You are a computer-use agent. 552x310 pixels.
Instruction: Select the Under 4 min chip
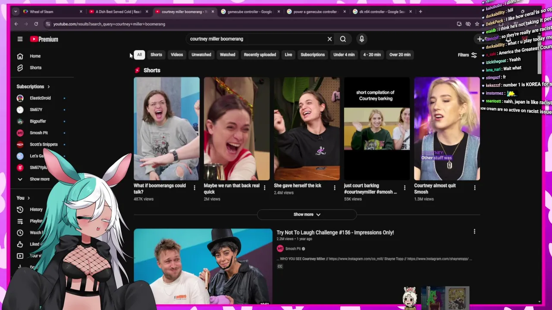[x=344, y=55]
